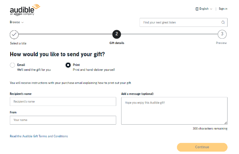Click the Preview step label
The height and width of the screenshot is (154, 239).
[221, 43]
